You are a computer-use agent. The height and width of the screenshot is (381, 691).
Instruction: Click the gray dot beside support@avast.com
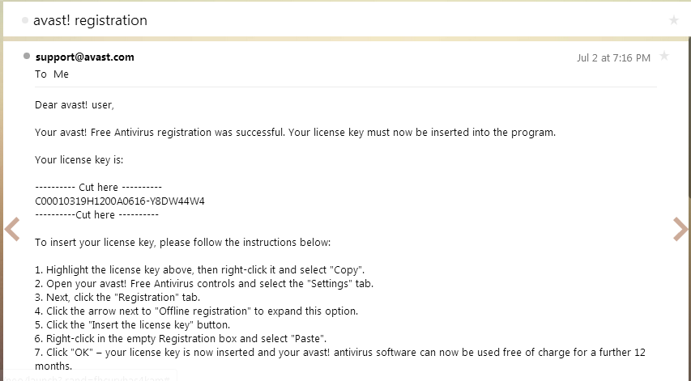tap(27, 56)
